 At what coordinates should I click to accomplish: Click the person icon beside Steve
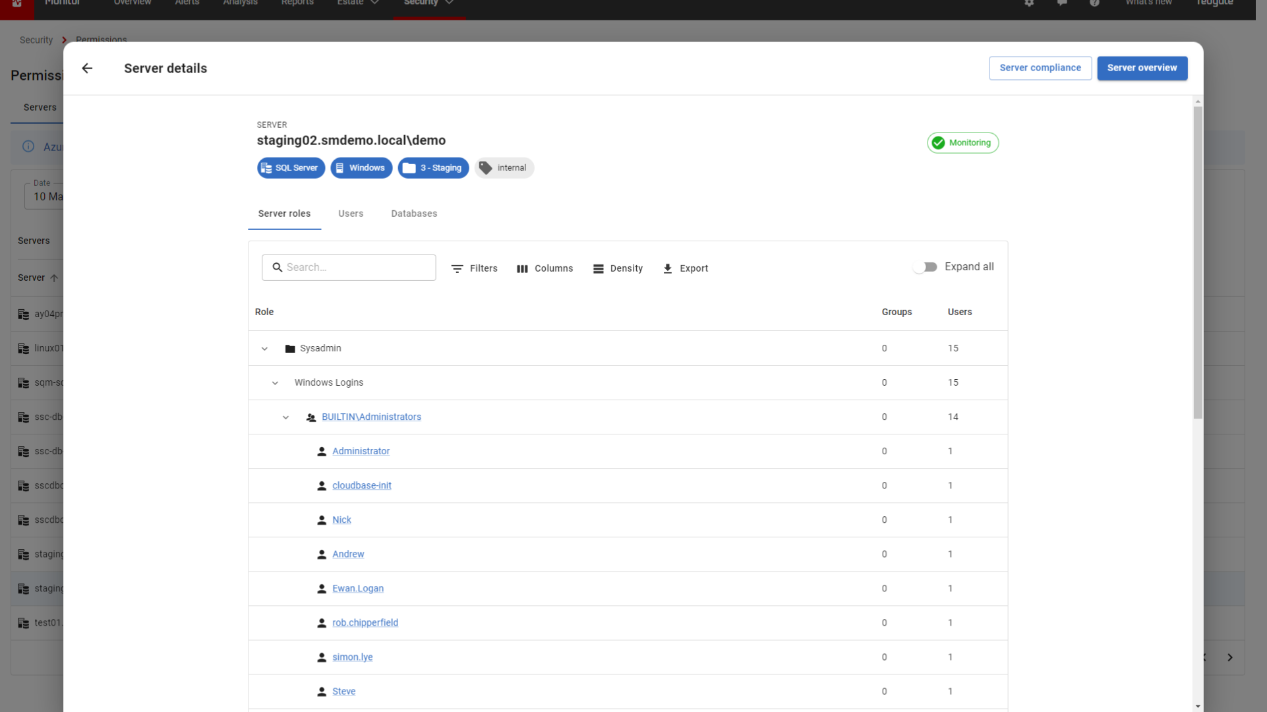[x=322, y=691]
